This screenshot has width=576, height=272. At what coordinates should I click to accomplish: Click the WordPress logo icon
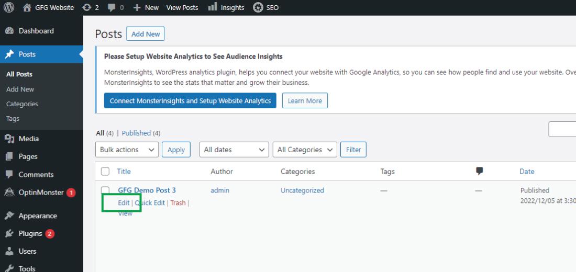(x=9, y=7)
